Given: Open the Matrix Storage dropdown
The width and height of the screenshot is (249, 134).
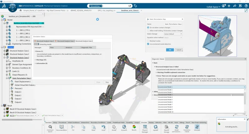Looking at the screenshot, I should (x=173, y=34).
